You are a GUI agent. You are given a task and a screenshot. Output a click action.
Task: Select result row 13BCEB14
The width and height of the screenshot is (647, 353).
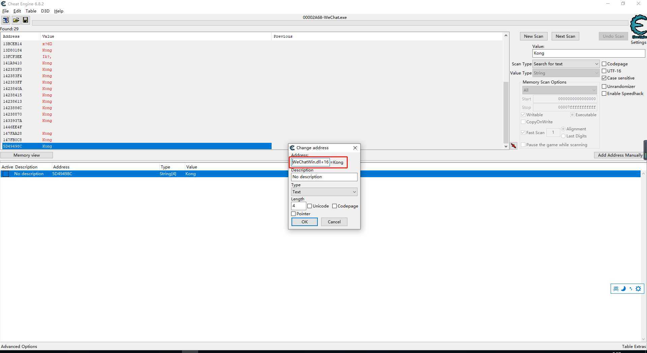click(x=136, y=44)
